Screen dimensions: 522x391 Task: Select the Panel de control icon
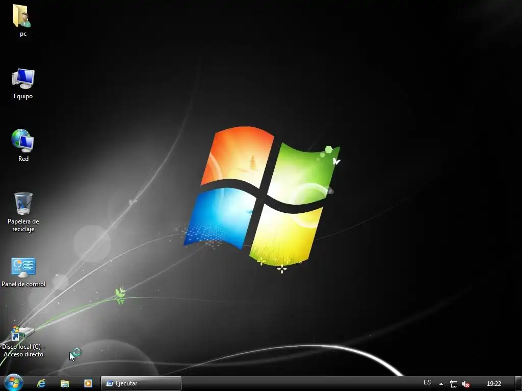click(23, 267)
